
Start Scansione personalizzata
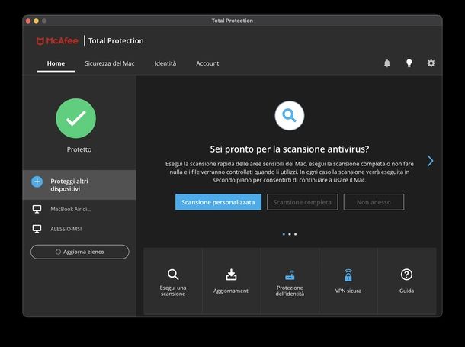click(x=218, y=202)
